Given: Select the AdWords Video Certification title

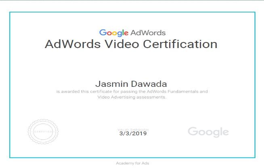Looking at the screenshot, I should click(131, 44).
